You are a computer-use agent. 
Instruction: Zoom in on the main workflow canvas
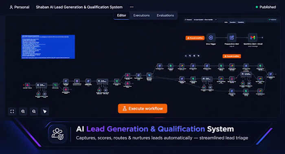[x=23, y=111]
